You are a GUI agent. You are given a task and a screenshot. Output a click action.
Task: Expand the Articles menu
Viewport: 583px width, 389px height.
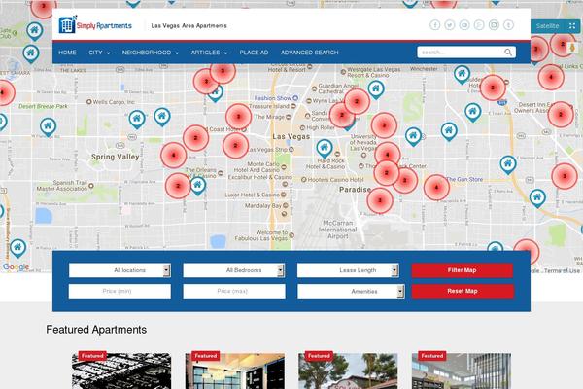(209, 53)
